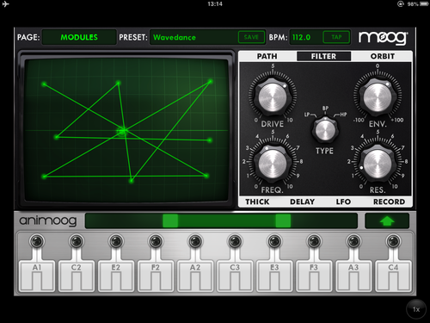Play the A2 key
Viewport: 430px width, 323px height.
(x=195, y=276)
